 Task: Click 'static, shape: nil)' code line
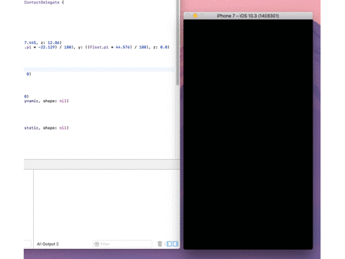[46, 128]
